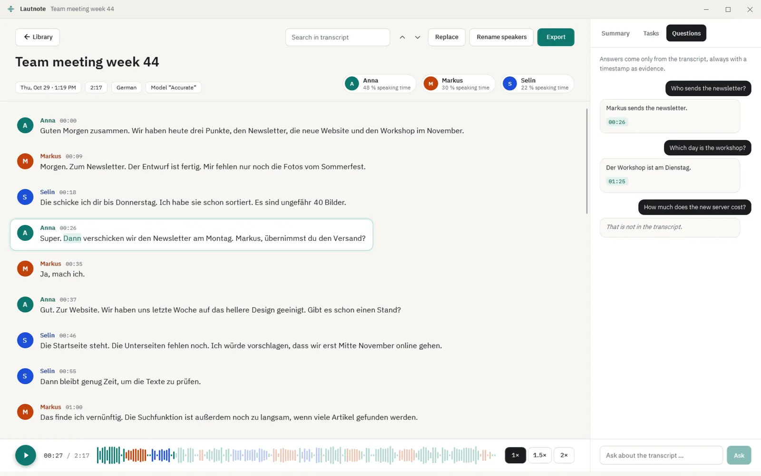The image size is (761, 476).
Task: Play the audio recording
Action: pyautogui.click(x=26, y=456)
